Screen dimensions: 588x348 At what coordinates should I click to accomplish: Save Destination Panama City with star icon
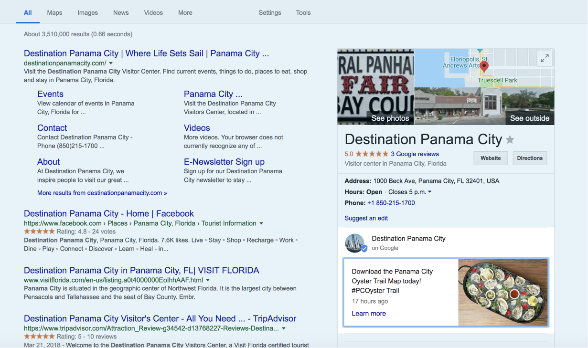tap(510, 140)
